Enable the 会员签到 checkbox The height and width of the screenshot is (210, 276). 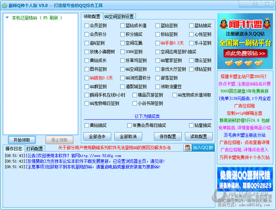click(x=86, y=26)
